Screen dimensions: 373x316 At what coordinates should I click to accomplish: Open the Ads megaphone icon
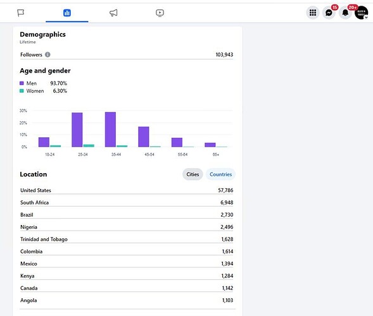click(x=113, y=13)
